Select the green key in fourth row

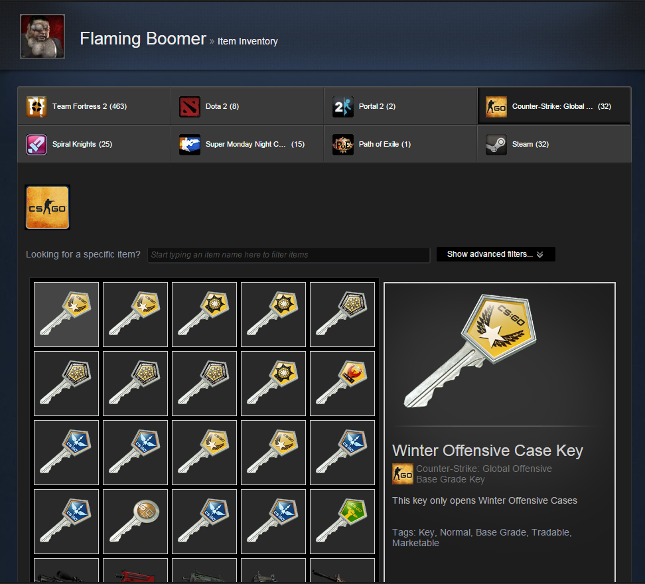(342, 522)
